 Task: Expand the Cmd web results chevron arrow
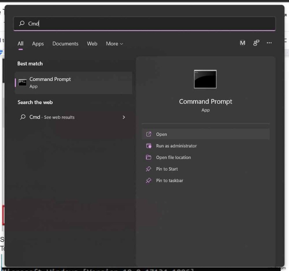[x=124, y=117]
